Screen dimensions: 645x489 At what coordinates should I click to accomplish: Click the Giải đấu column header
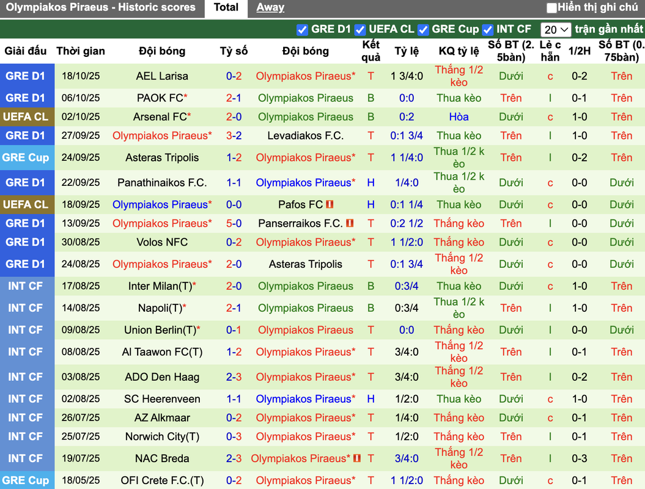click(26, 51)
